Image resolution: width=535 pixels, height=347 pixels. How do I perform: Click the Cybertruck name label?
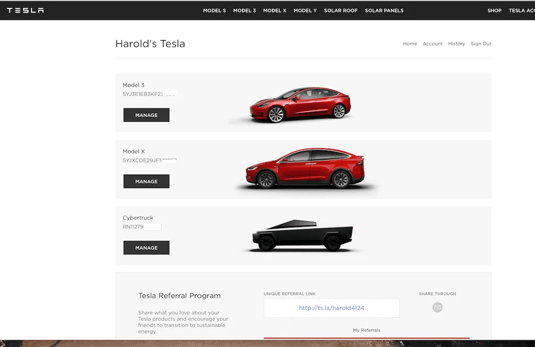[x=138, y=218]
